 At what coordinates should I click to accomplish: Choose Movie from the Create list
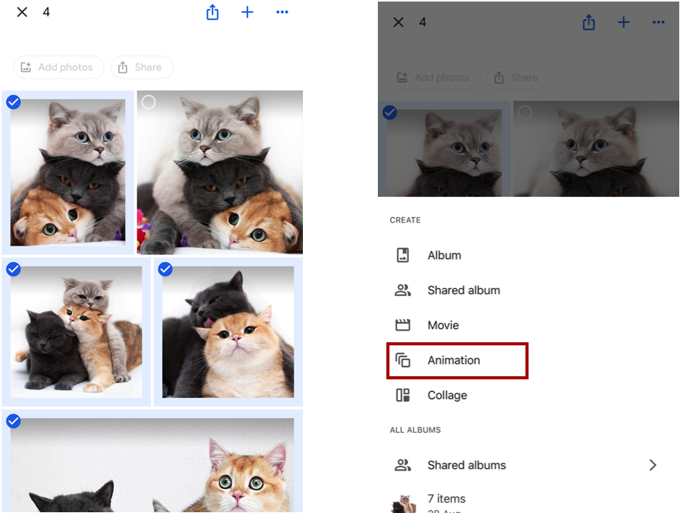click(x=443, y=325)
